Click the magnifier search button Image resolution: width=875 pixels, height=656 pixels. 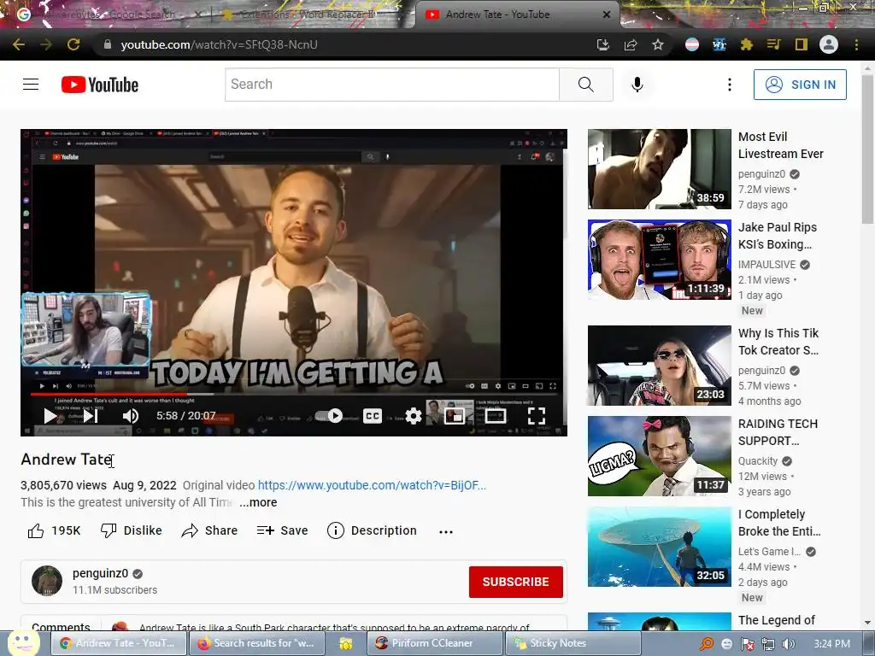585,85
